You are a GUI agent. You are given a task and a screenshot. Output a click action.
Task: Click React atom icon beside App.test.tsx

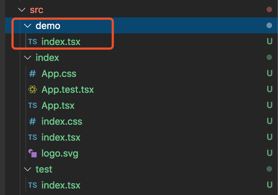tap(32, 90)
